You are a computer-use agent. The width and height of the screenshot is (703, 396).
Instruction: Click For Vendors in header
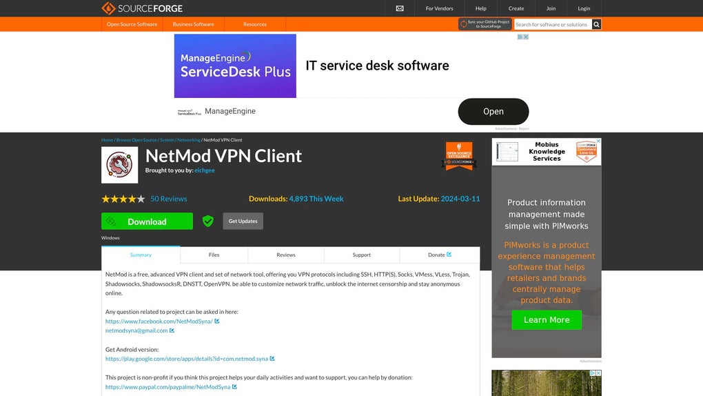point(439,8)
